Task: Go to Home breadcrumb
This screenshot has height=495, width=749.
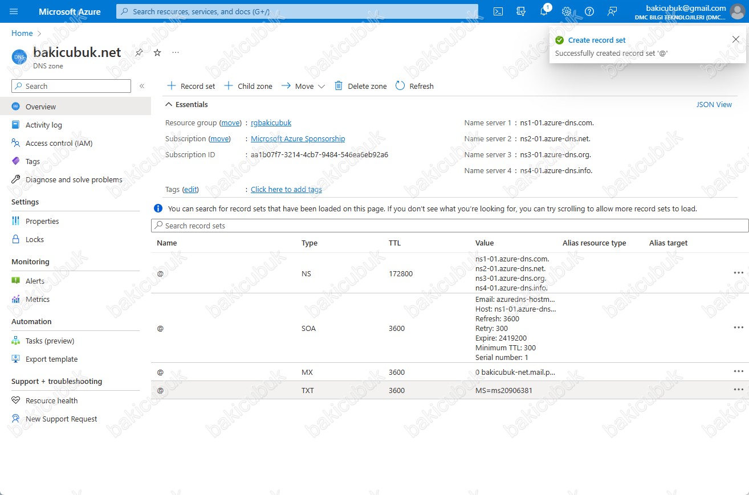Action: 22,33
